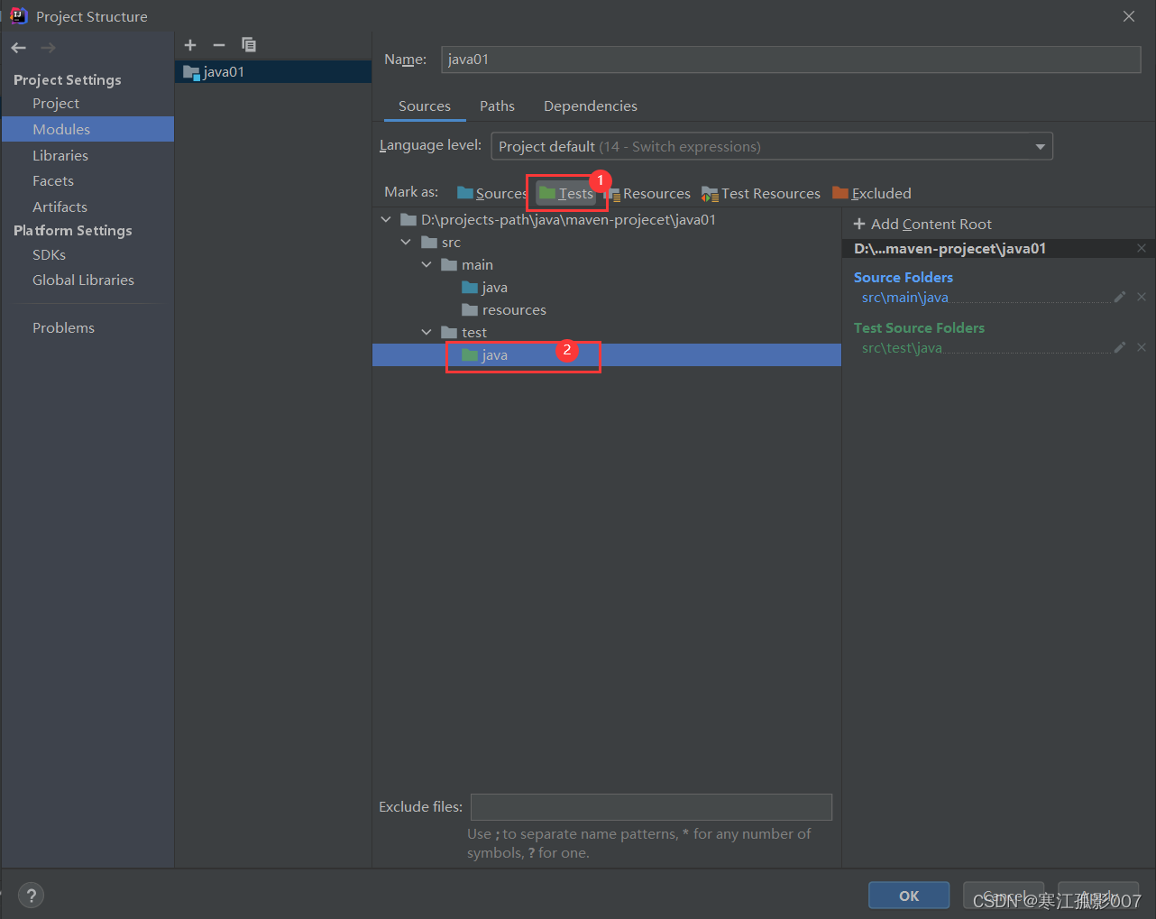Click the OK button
1156x919 pixels.
tap(909, 896)
